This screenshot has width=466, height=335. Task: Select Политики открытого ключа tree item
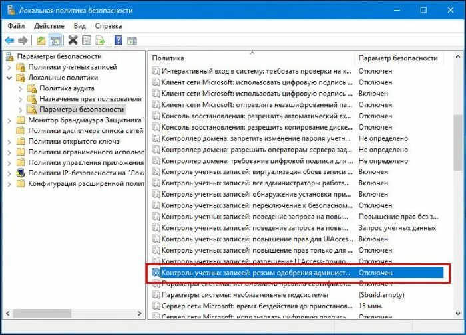(x=74, y=141)
